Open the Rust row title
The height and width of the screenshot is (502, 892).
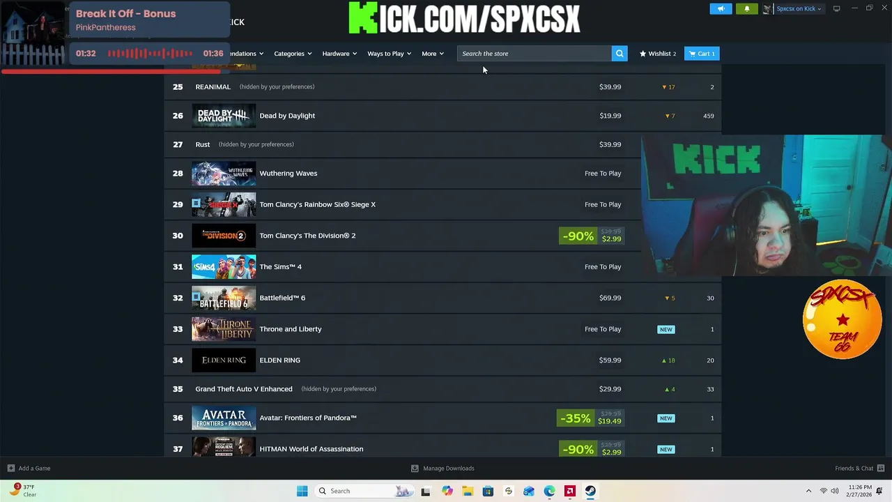(202, 144)
